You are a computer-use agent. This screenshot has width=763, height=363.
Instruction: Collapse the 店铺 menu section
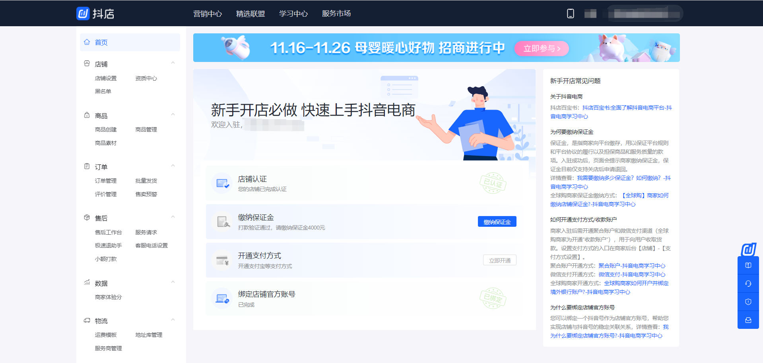coord(173,63)
